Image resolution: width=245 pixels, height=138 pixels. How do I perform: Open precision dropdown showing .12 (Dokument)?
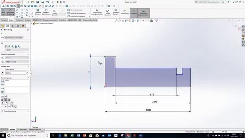pyautogui.click(x=17, y=62)
